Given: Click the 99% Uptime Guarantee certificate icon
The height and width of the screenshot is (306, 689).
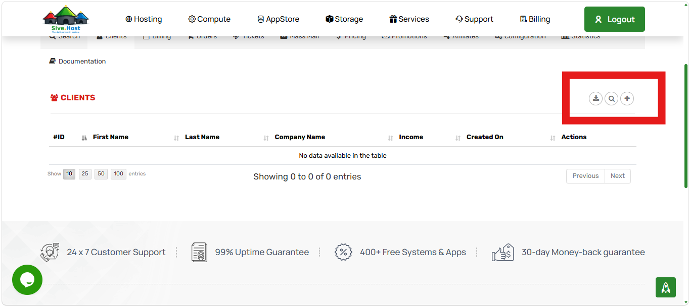Looking at the screenshot, I should point(200,252).
